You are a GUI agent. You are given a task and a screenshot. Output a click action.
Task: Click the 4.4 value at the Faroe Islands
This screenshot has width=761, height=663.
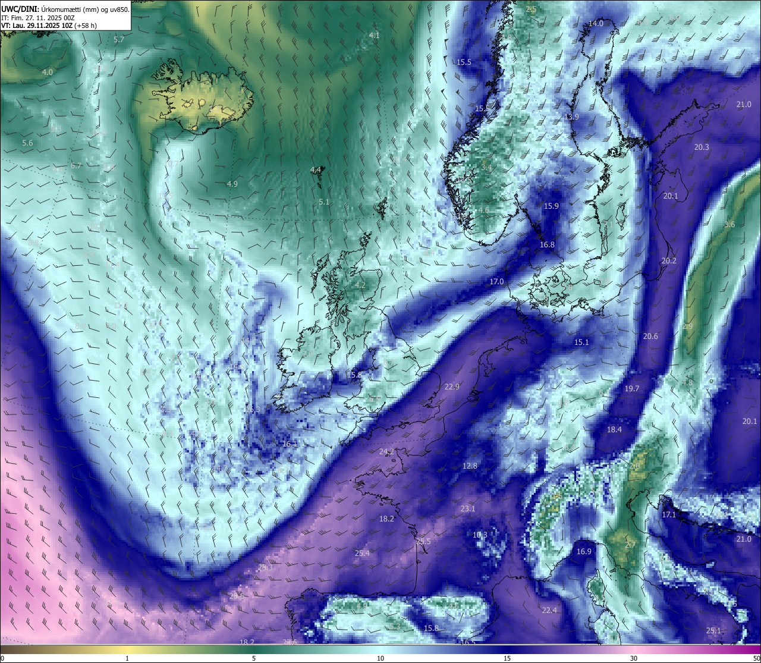[316, 170]
